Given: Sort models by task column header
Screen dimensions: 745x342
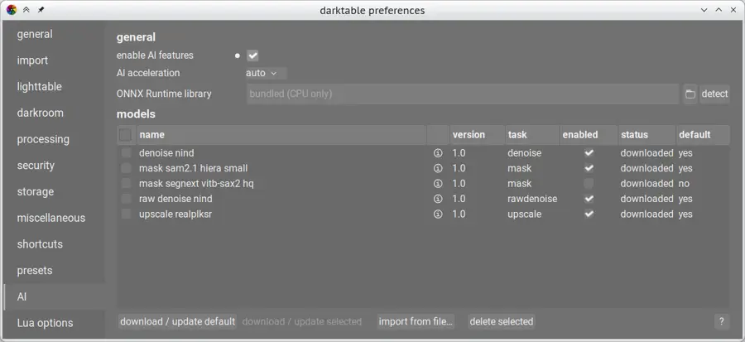Looking at the screenshot, I should pos(532,135).
